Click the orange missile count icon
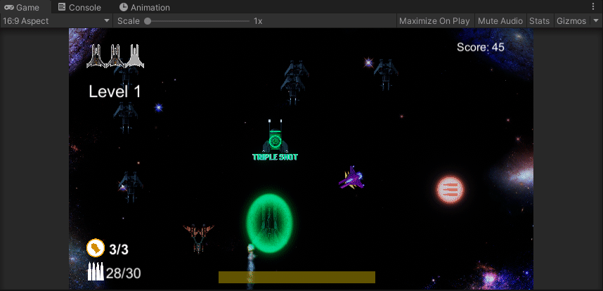Viewport: 603px width, 291px height. [96, 247]
